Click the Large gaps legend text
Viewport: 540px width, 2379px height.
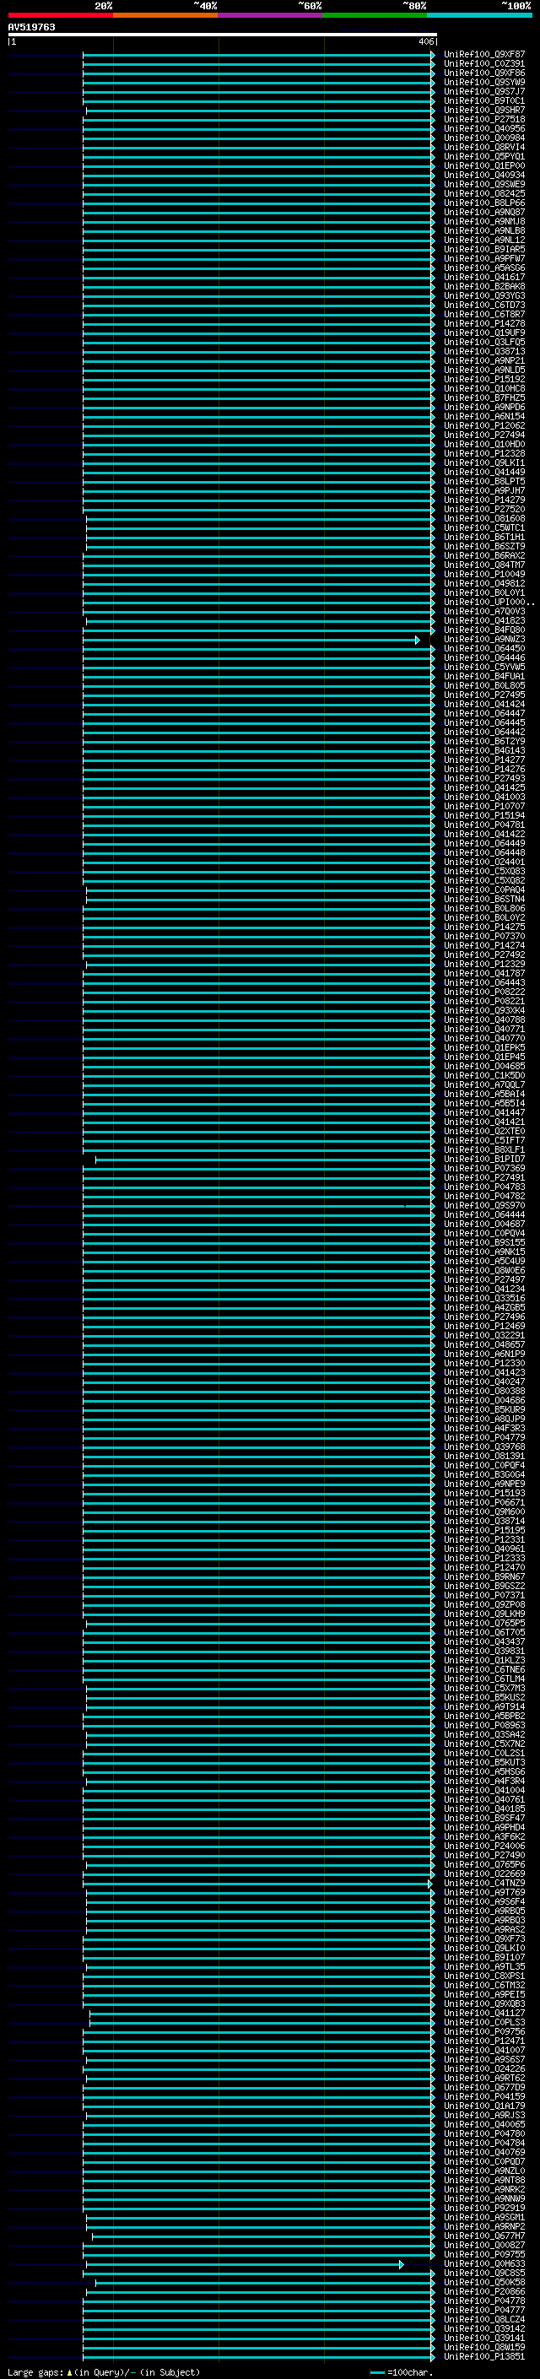coord(104,2372)
